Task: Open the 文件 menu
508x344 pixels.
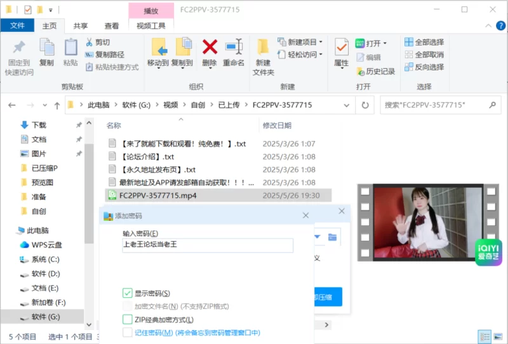Action: 18,26
